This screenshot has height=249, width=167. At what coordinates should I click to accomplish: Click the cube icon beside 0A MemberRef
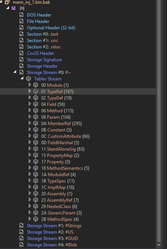(x=36, y=123)
